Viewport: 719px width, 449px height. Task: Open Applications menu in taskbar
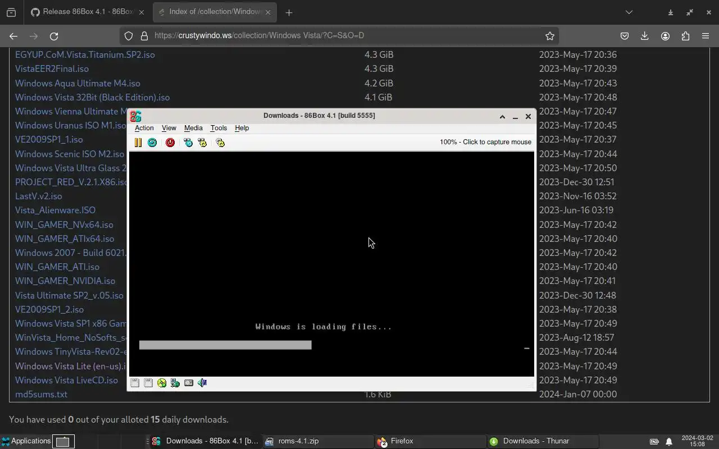26,441
